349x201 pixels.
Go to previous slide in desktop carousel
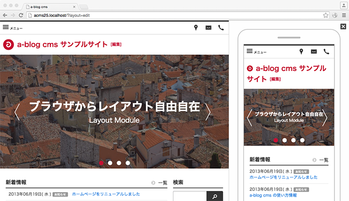(17, 112)
